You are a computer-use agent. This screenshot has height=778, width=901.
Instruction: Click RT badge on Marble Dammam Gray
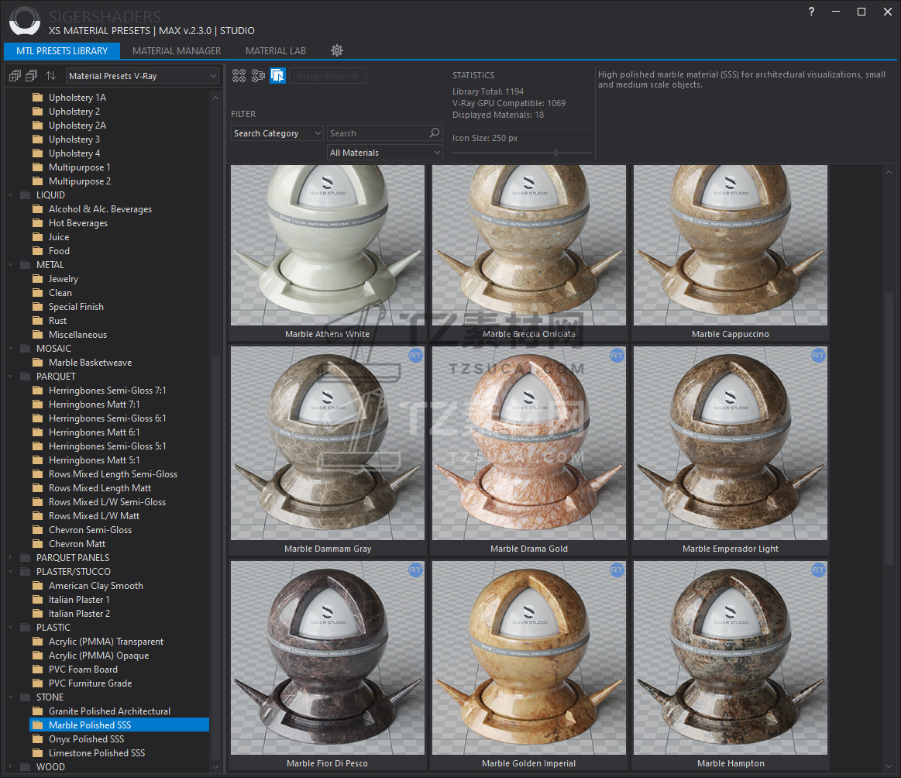point(415,356)
